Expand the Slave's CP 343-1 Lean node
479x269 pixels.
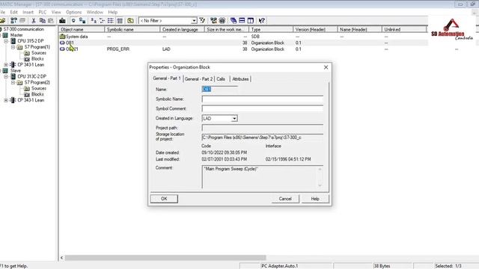coord(6,100)
